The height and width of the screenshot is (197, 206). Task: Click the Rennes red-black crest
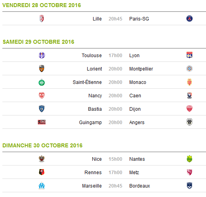tap(42, 172)
